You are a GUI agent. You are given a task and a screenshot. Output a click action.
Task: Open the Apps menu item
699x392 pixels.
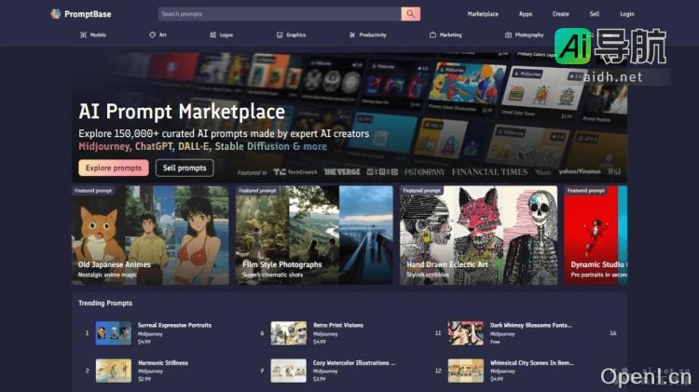[x=526, y=14]
